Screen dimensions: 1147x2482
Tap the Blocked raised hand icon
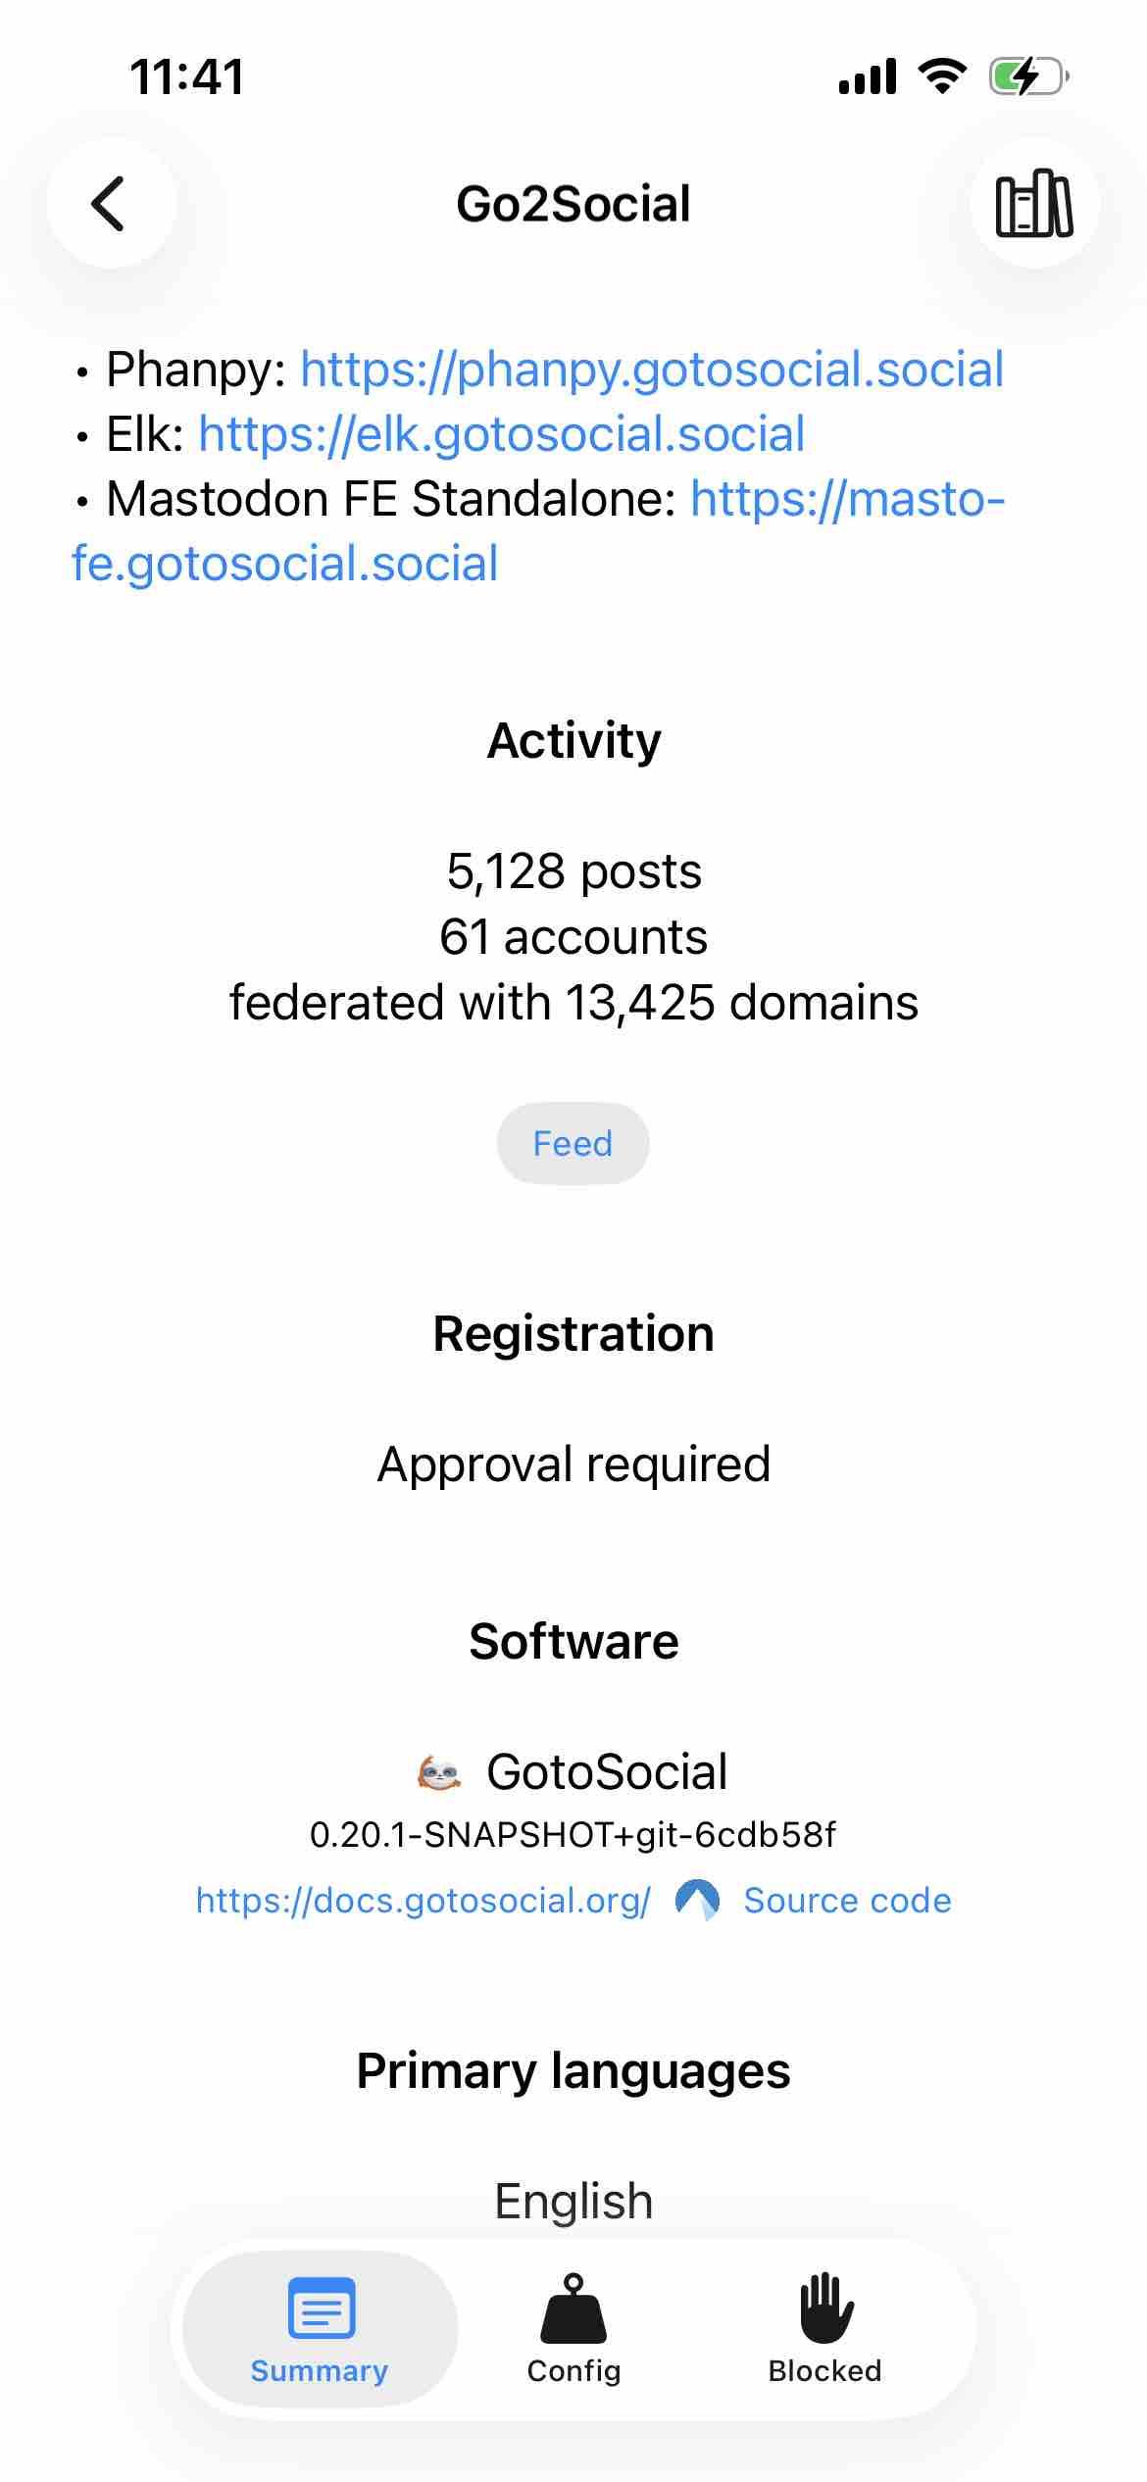coord(825,2308)
